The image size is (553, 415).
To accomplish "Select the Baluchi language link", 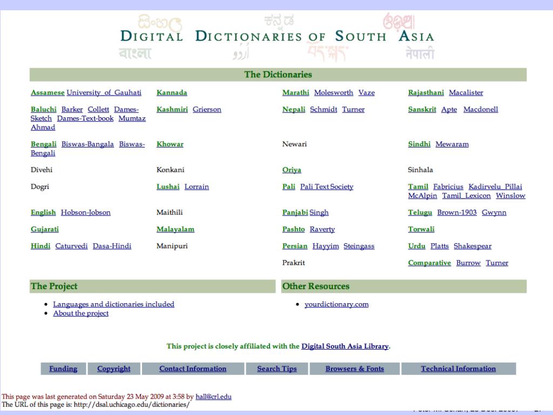I will 43,109.
